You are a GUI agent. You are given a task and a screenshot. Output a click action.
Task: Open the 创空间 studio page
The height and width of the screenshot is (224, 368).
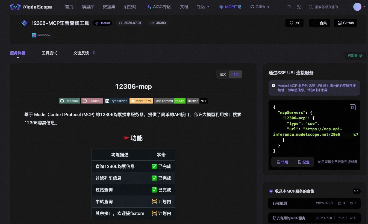(x=130, y=7)
